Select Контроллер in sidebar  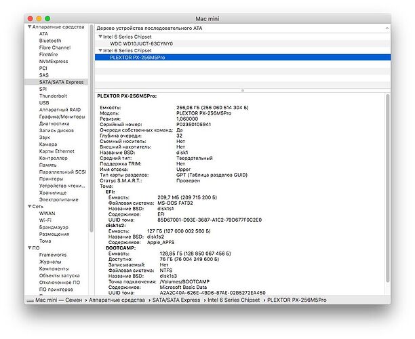53,158
